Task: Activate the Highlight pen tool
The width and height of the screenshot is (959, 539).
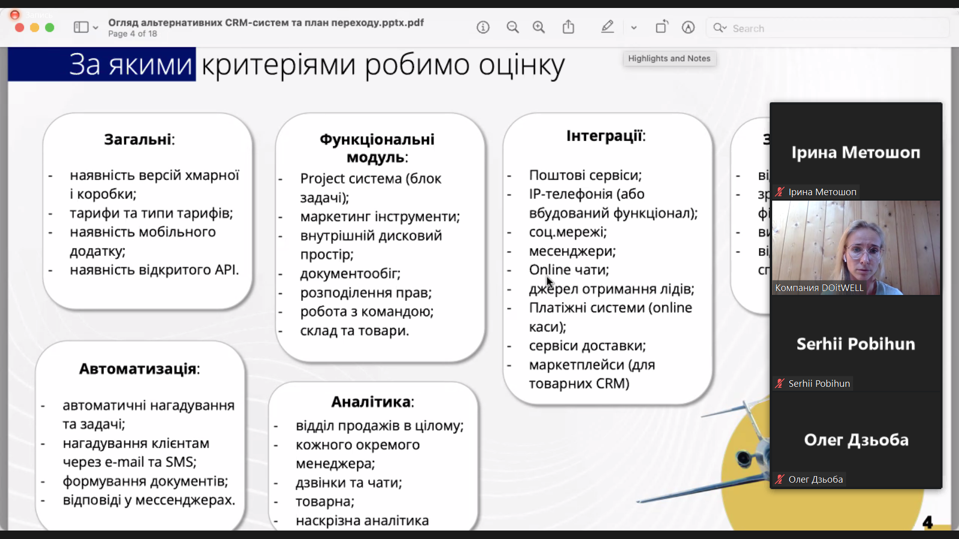Action: (607, 27)
